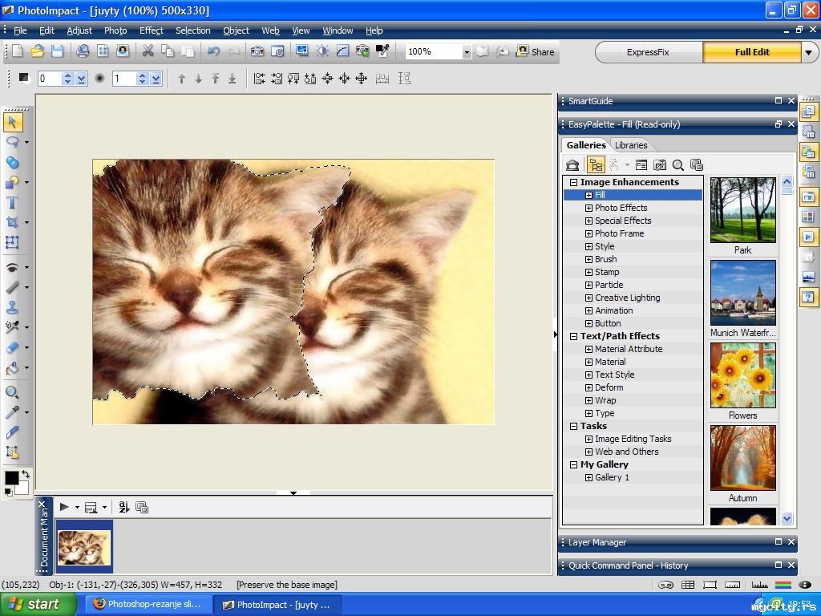
Task: Open the Effect menu
Action: coord(151,30)
